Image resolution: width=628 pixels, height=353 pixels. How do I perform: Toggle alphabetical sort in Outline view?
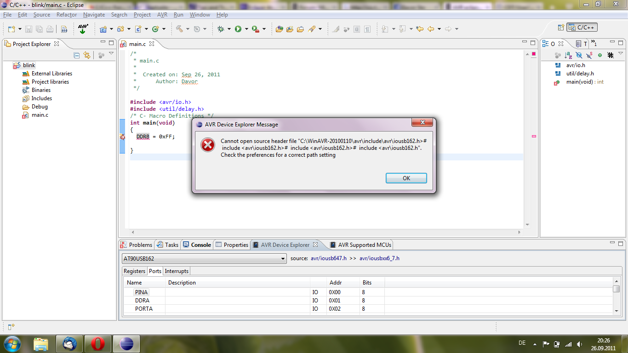click(x=568, y=55)
